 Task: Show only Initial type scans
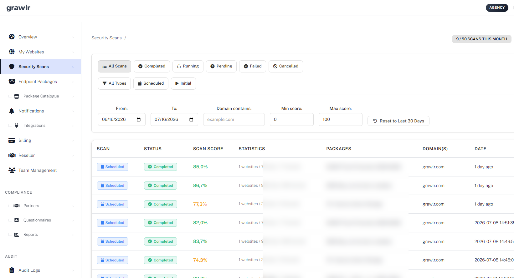183,83
